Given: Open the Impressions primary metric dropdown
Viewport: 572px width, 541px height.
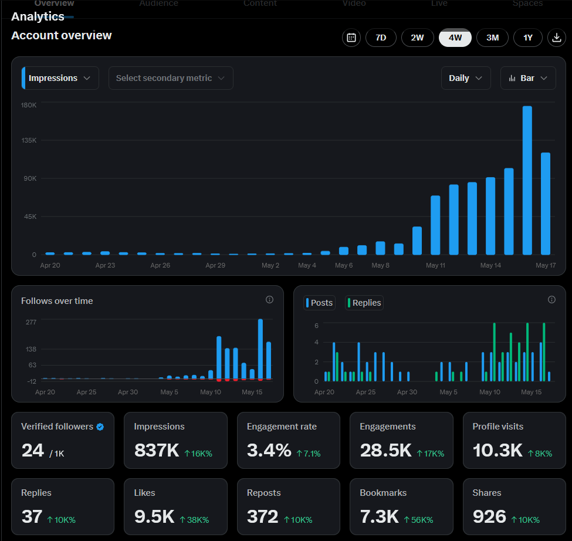Looking at the screenshot, I should coord(60,78).
